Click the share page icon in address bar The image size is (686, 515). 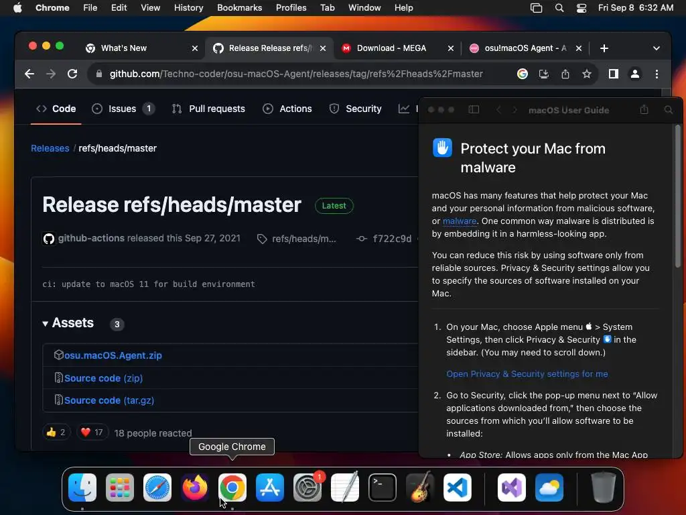click(565, 74)
